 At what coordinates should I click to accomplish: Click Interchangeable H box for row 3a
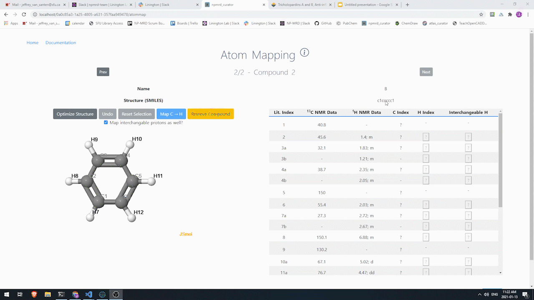point(468,147)
